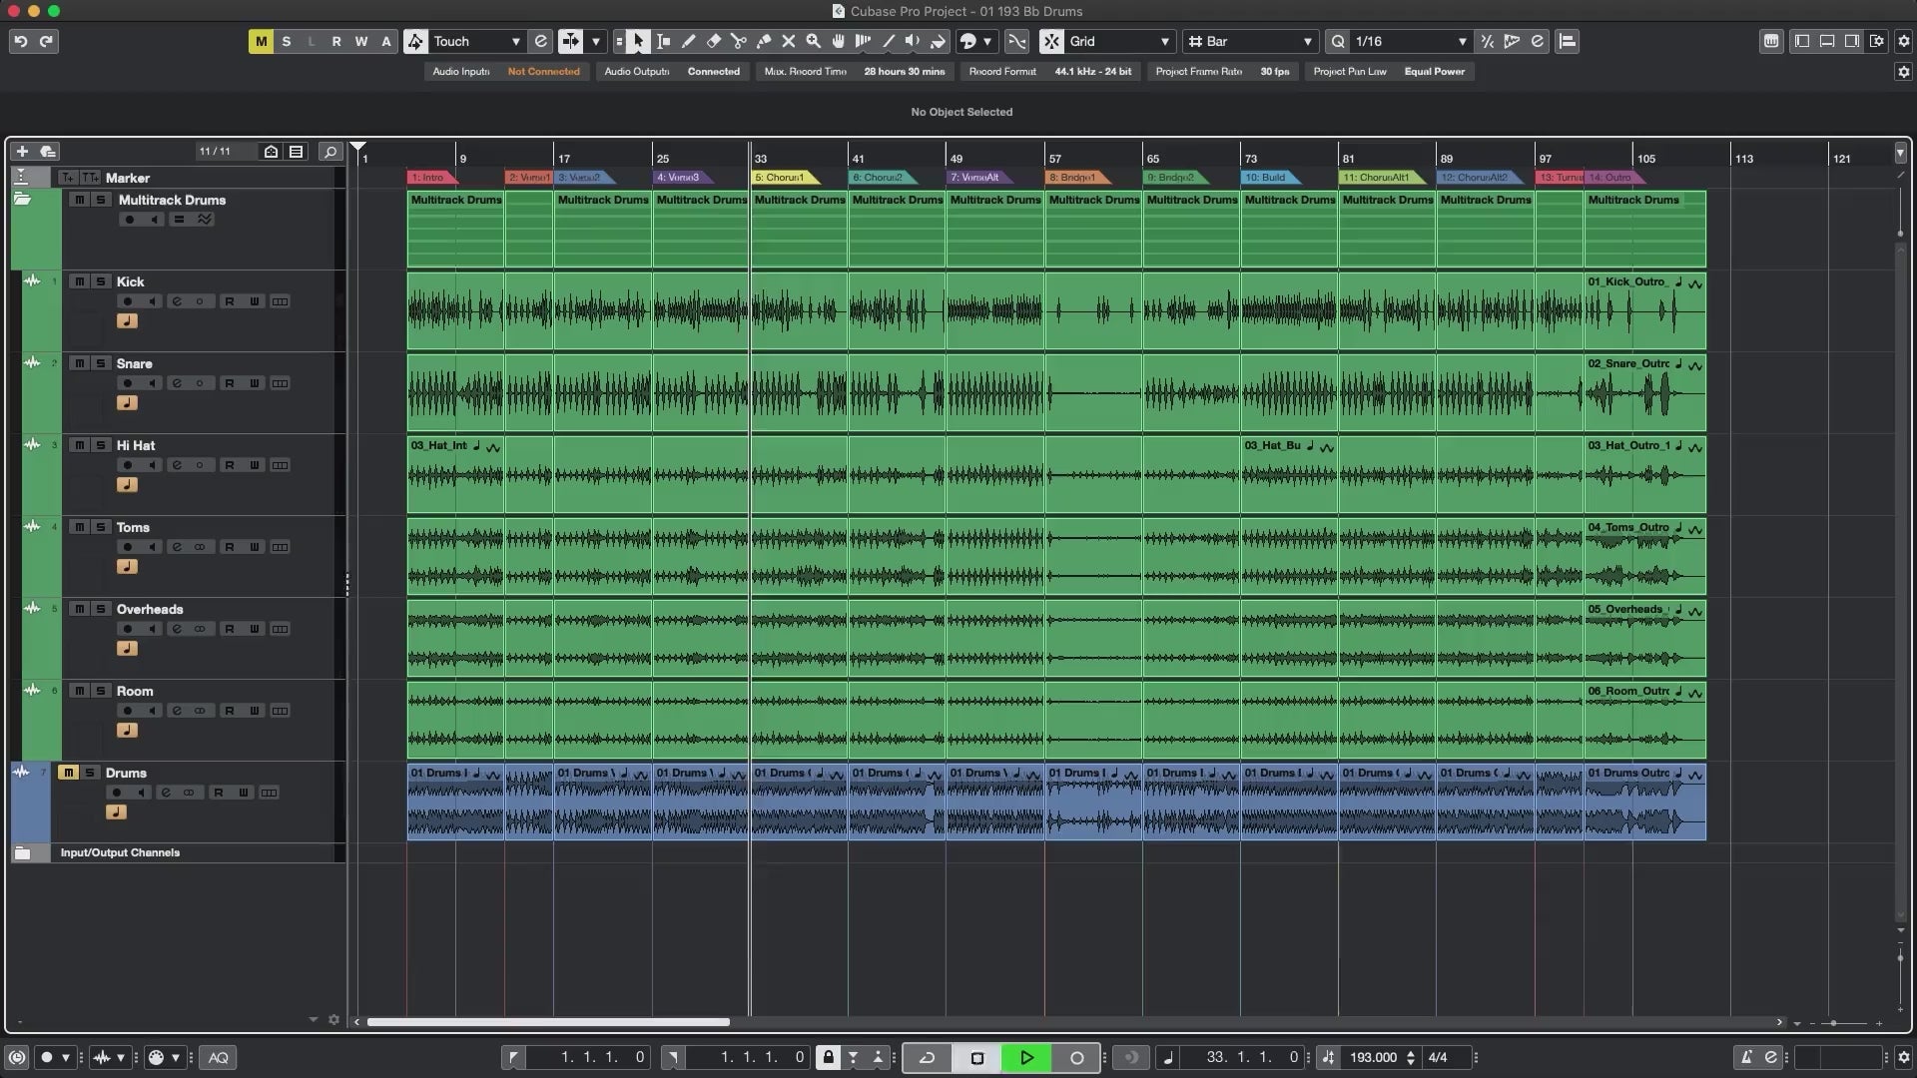Toggle global Mute M button
The height and width of the screenshot is (1078, 1917).
coord(261,41)
